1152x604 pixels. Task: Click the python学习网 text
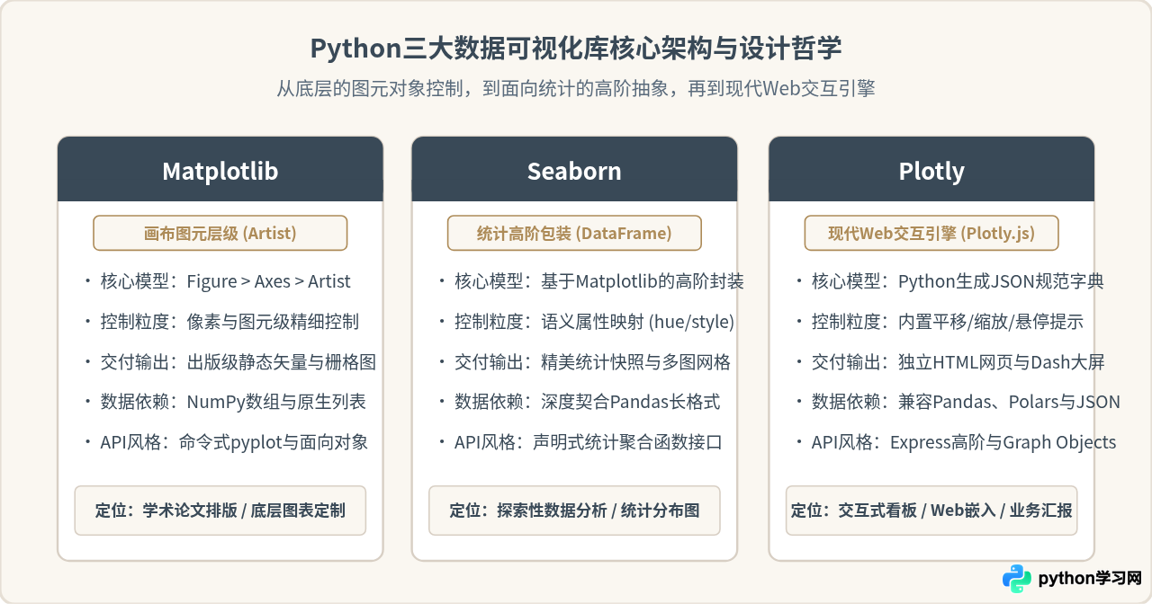point(1090,578)
